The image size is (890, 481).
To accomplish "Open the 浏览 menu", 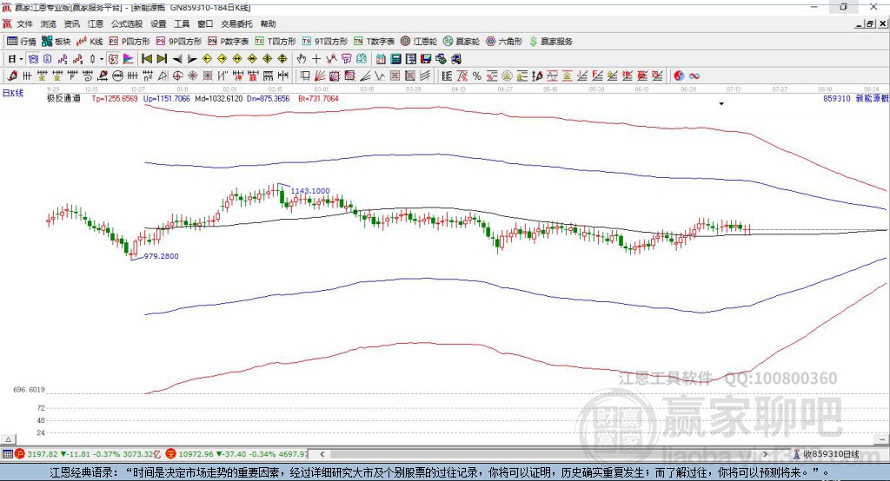I will 49,23.
